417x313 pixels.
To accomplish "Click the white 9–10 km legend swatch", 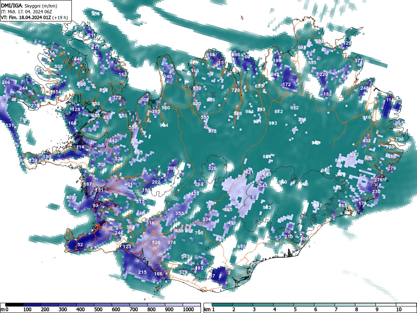I will [386, 305].
